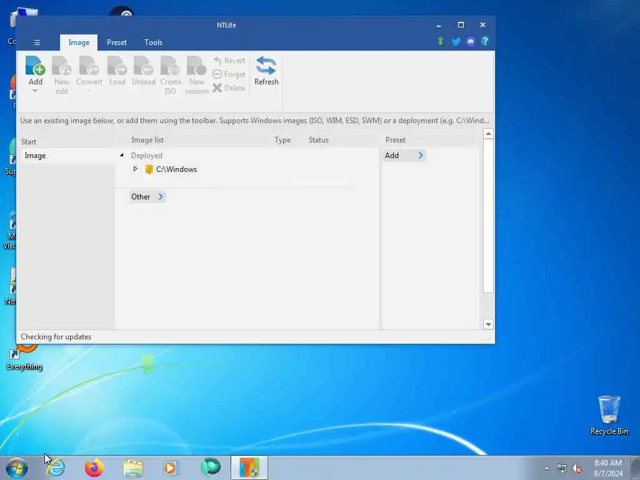This screenshot has height=480, width=640.
Task: Open Windows Media Player from the taskbar
Action: pyautogui.click(x=171, y=468)
